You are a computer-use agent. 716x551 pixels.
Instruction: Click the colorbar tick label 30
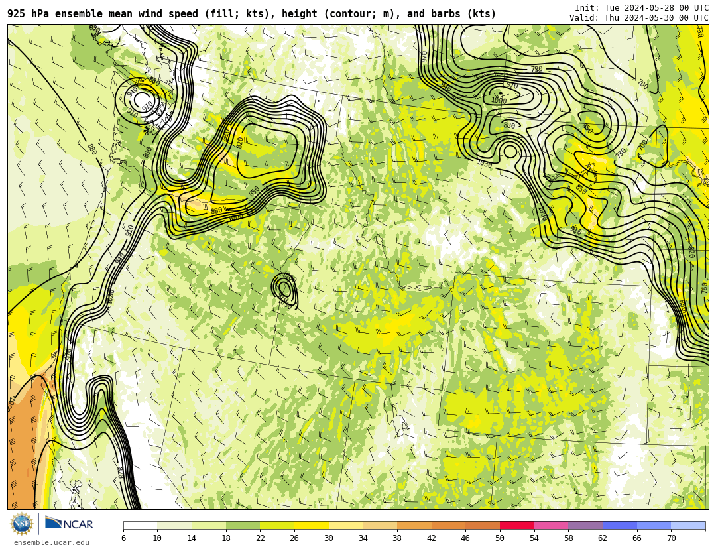tap(328, 538)
